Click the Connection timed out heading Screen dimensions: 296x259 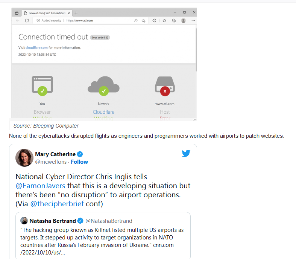53,37
